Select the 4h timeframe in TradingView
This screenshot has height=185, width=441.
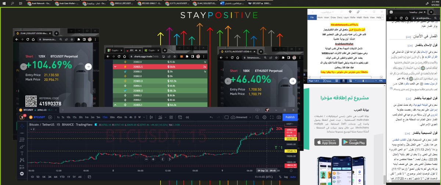[x=130, y=117]
